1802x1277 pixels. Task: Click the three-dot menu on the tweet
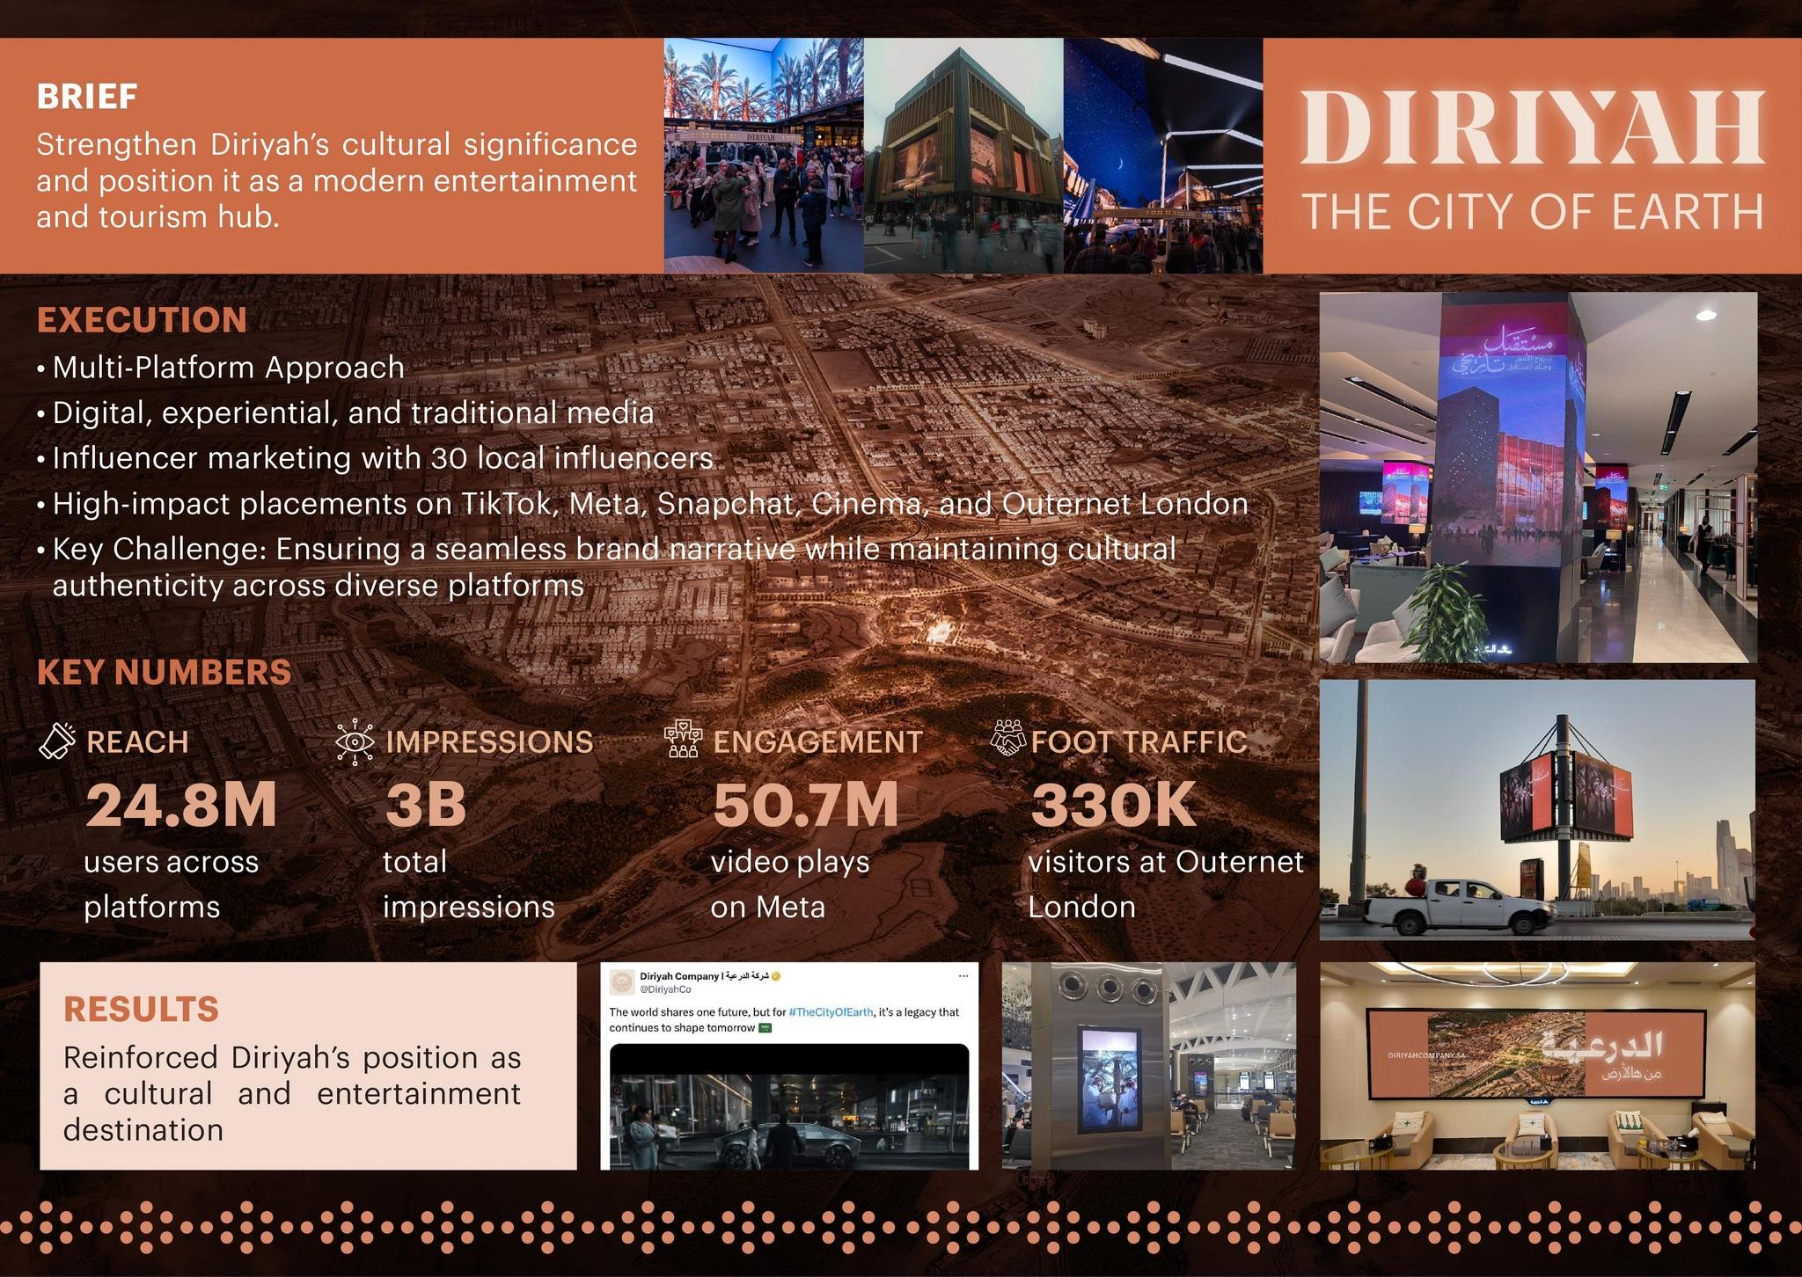[x=963, y=976]
